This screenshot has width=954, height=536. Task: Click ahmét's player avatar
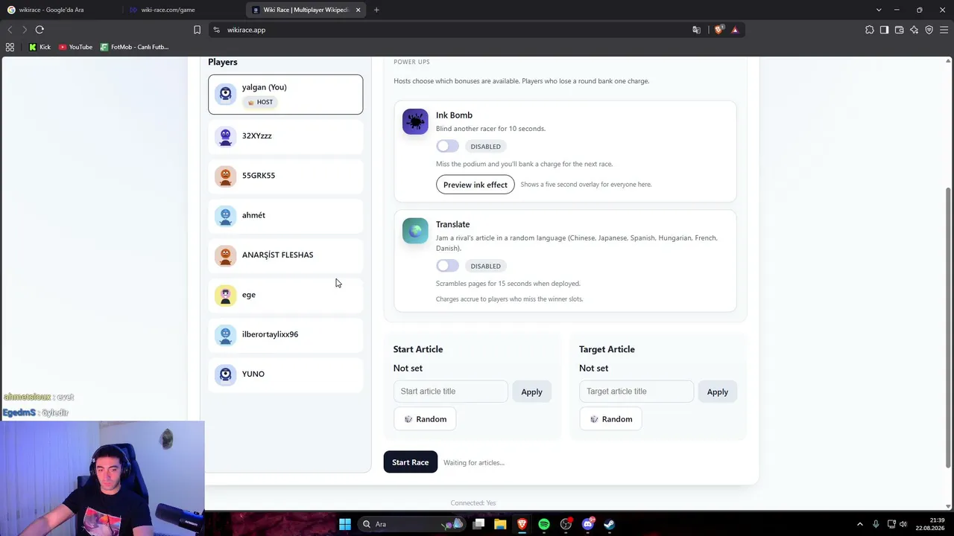pyautogui.click(x=225, y=215)
